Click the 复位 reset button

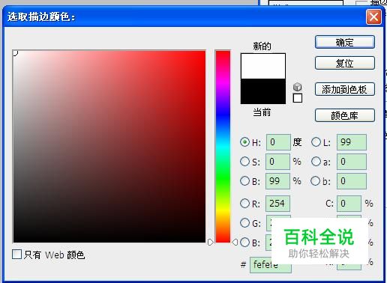pos(345,63)
